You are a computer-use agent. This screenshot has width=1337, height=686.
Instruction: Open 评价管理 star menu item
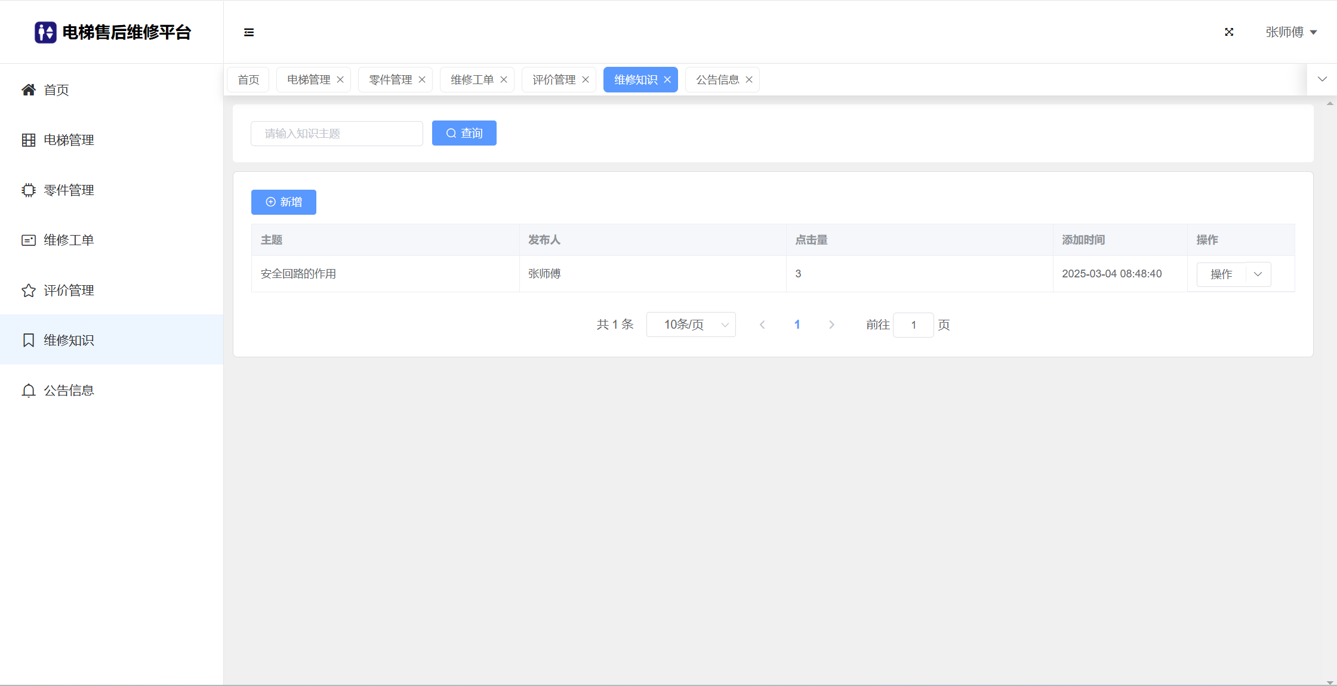(x=69, y=291)
